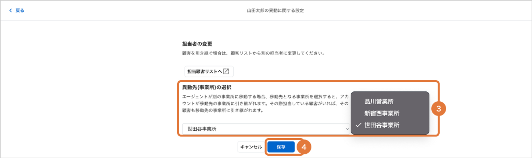Click the checkmark icon next to 世田谷事業所
This screenshot has width=532, height=158.
point(359,125)
